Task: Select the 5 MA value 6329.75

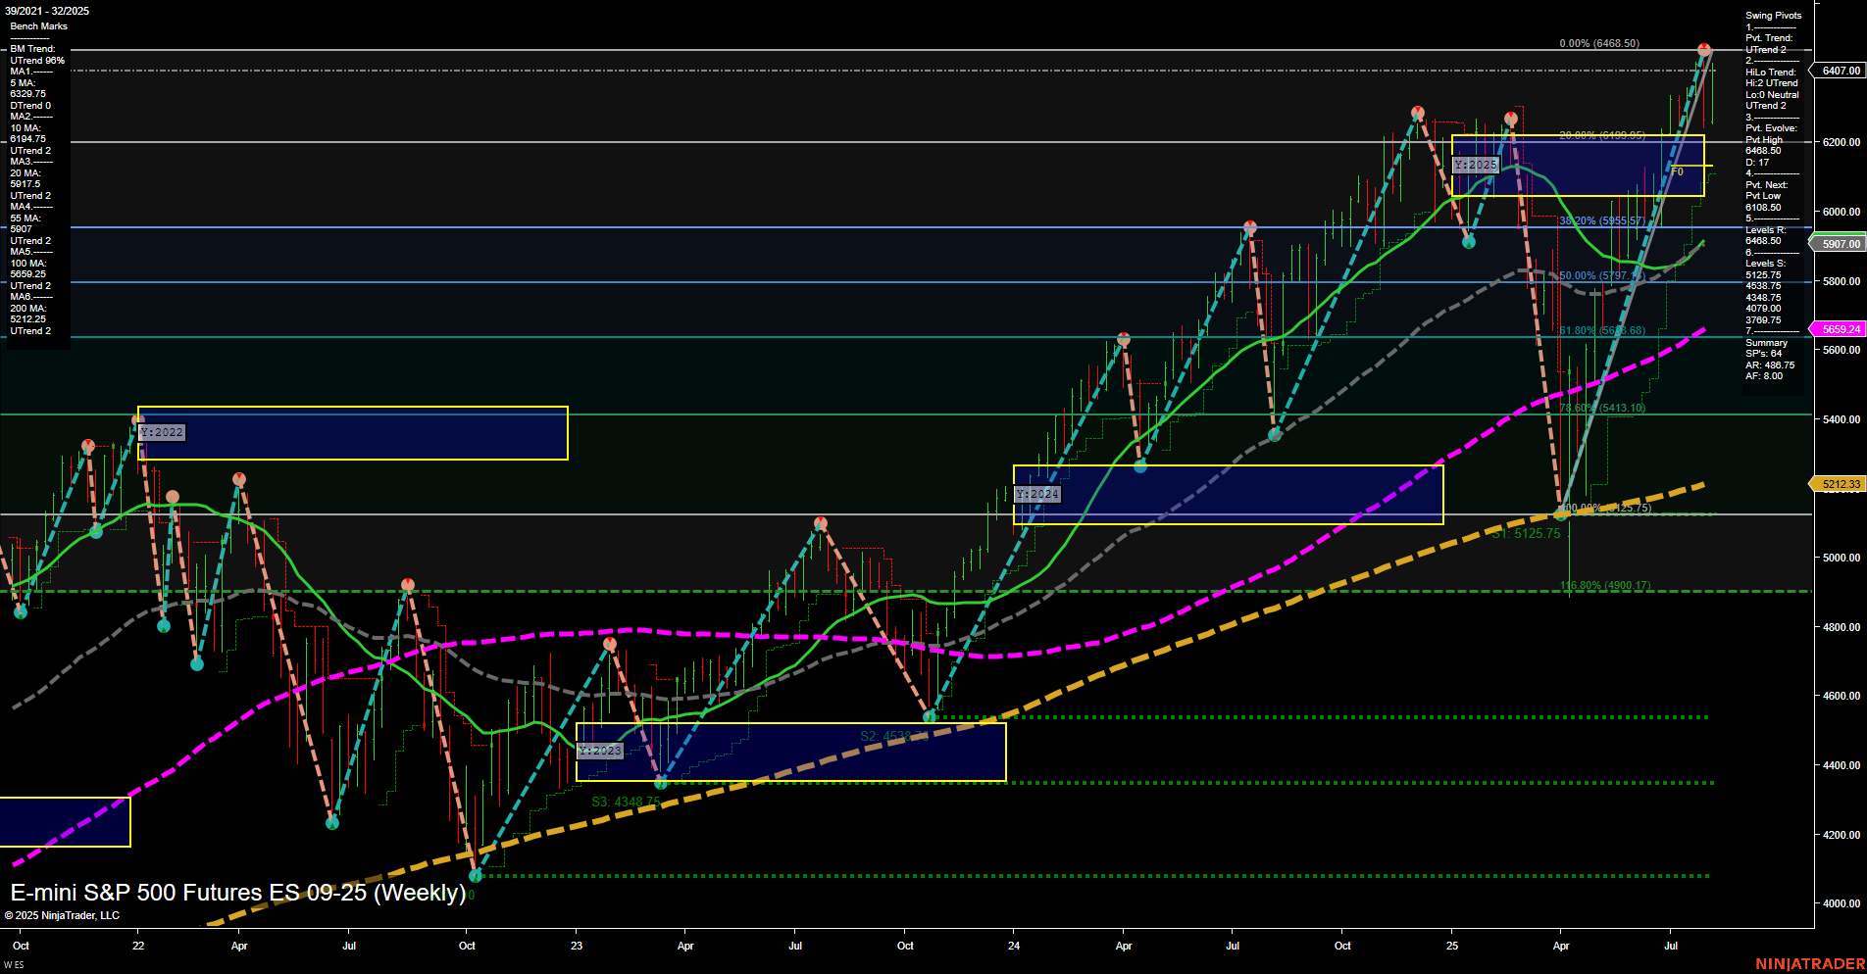Action: pyautogui.click(x=28, y=94)
